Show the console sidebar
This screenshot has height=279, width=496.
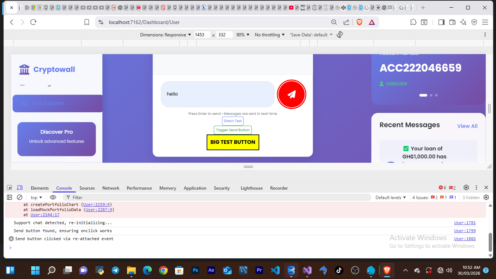click(9, 197)
